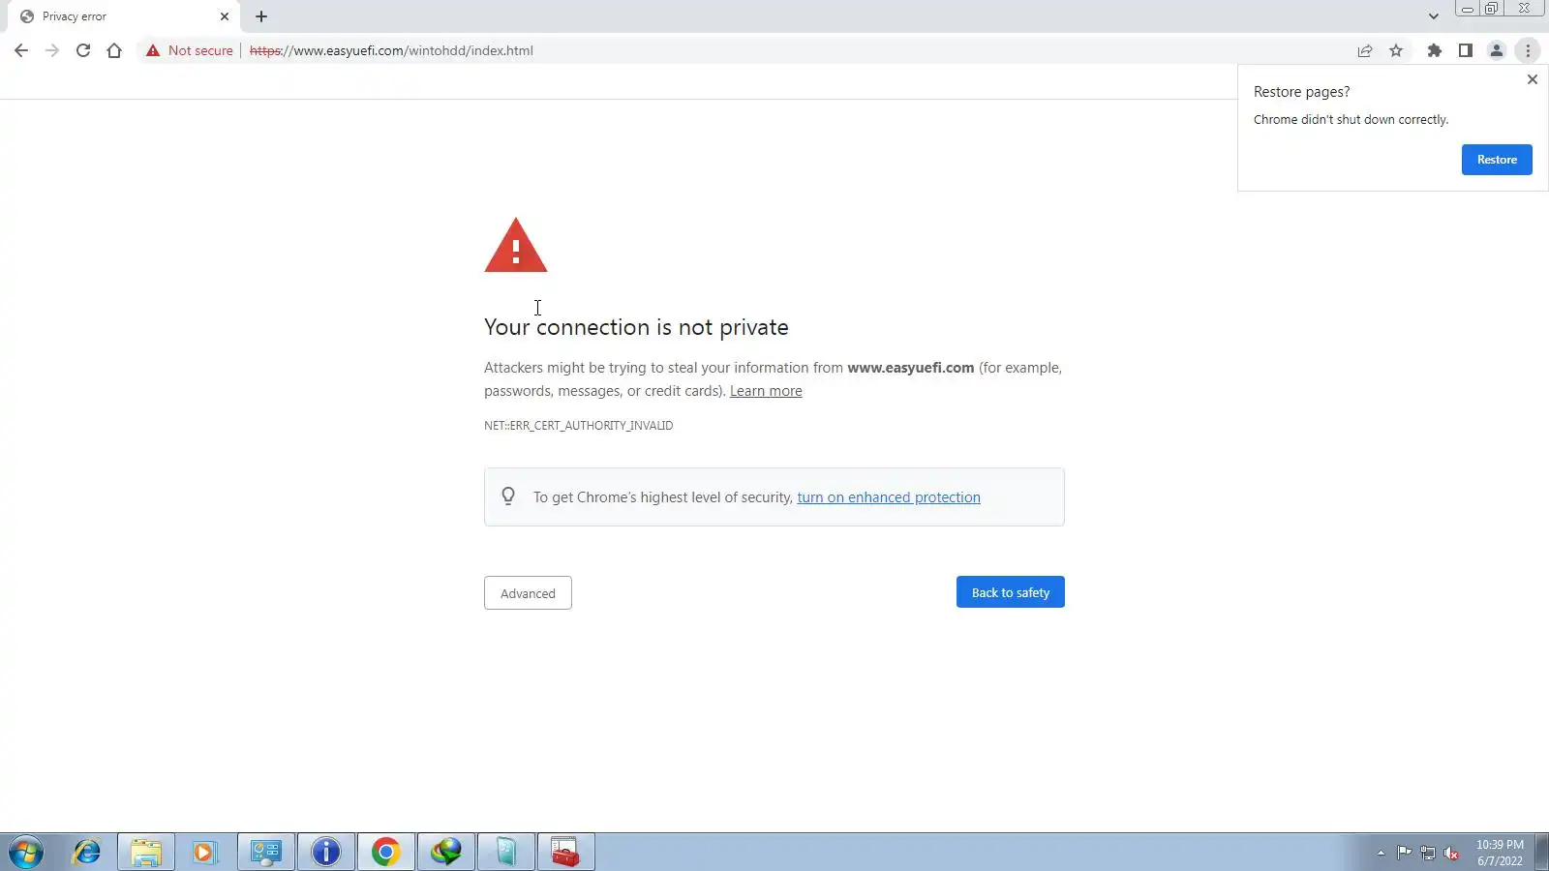Click the Action Center flag icon

point(1404,853)
